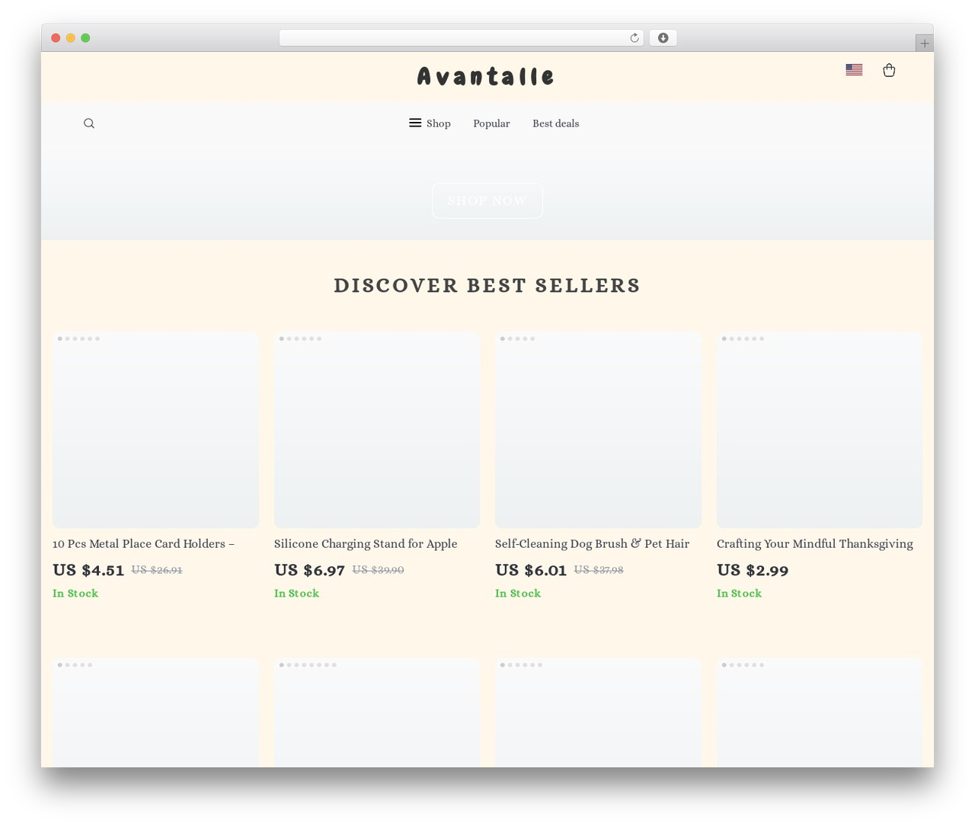
Task: Click the browser address bar
Action: click(461, 38)
